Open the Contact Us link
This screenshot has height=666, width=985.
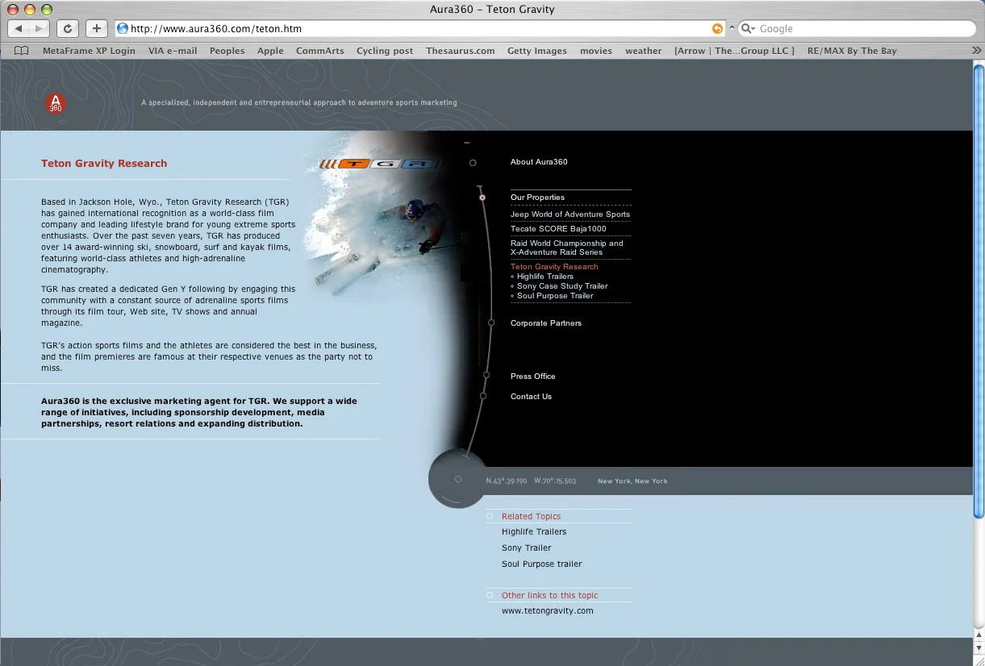tap(531, 397)
